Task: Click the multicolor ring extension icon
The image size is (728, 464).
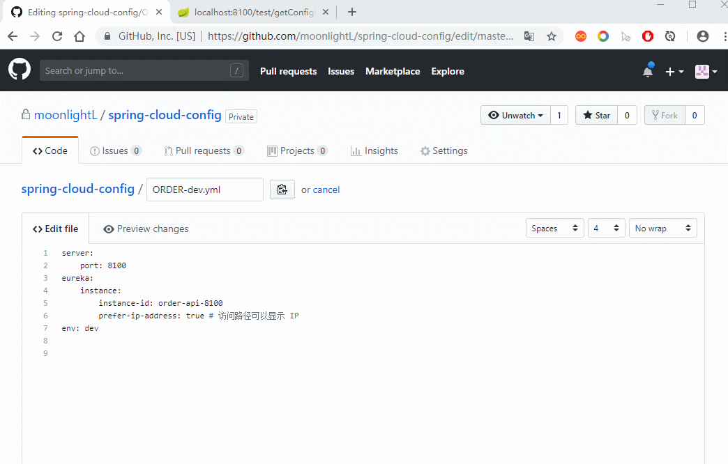Action: (603, 36)
